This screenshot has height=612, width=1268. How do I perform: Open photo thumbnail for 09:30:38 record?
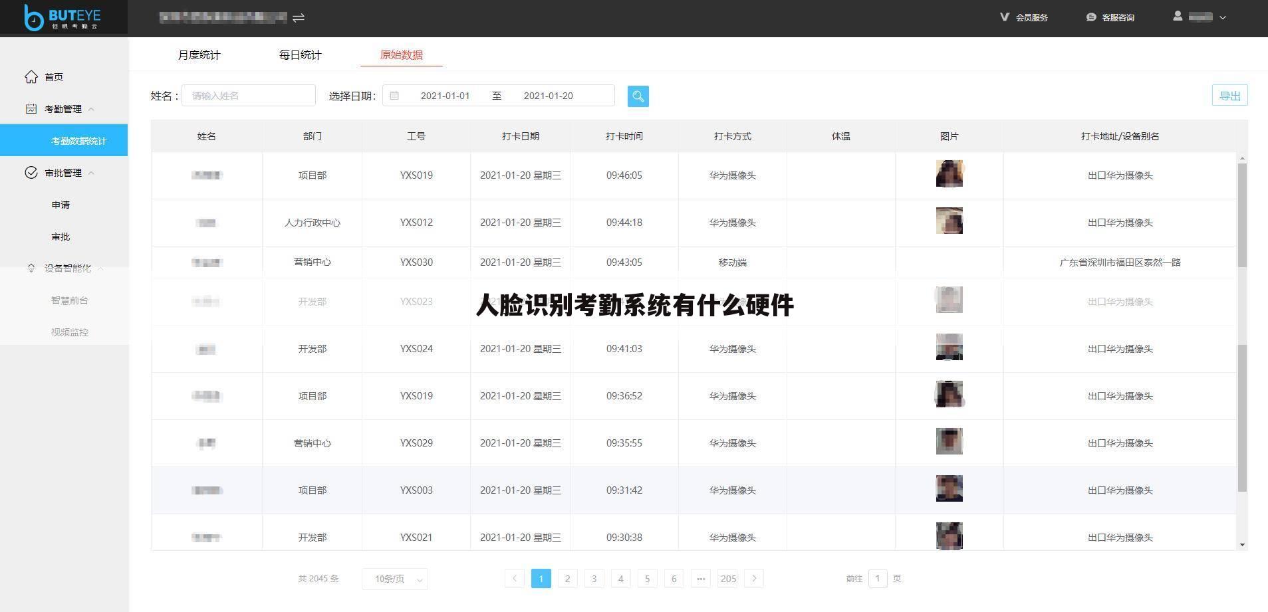click(x=949, y=536)
